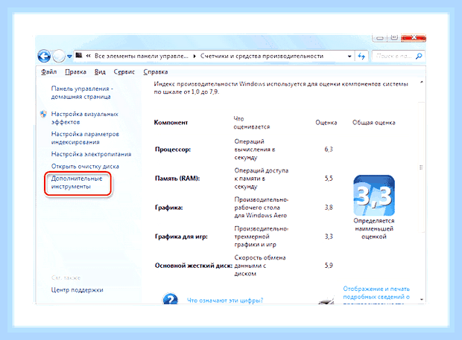Click processor score value 6,3
This screenshot has height=340, width=462.
coord(329,150)
